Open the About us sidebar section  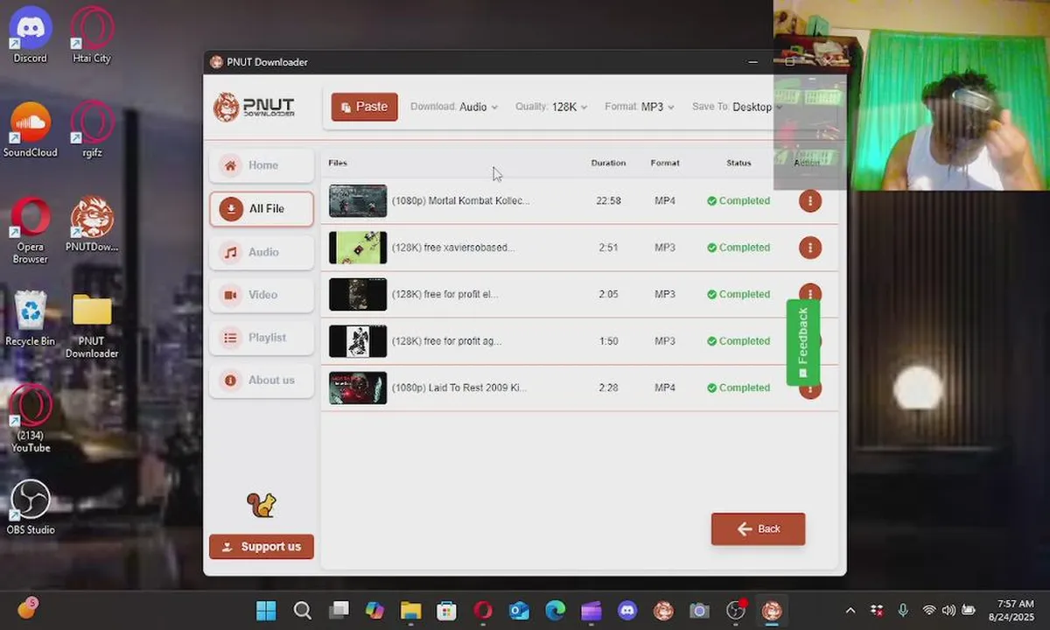pyautogui.click(x=262, y=381)
